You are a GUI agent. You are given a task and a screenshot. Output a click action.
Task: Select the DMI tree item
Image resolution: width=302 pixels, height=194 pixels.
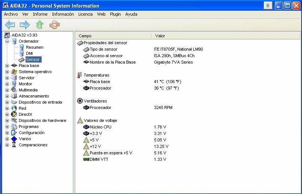[29, 53]
